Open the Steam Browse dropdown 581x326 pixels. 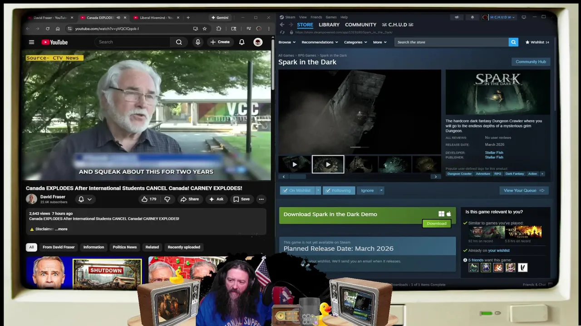(286, 42)
